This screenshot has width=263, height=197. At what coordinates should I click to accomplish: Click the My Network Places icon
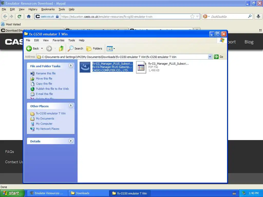click(32, 129)
